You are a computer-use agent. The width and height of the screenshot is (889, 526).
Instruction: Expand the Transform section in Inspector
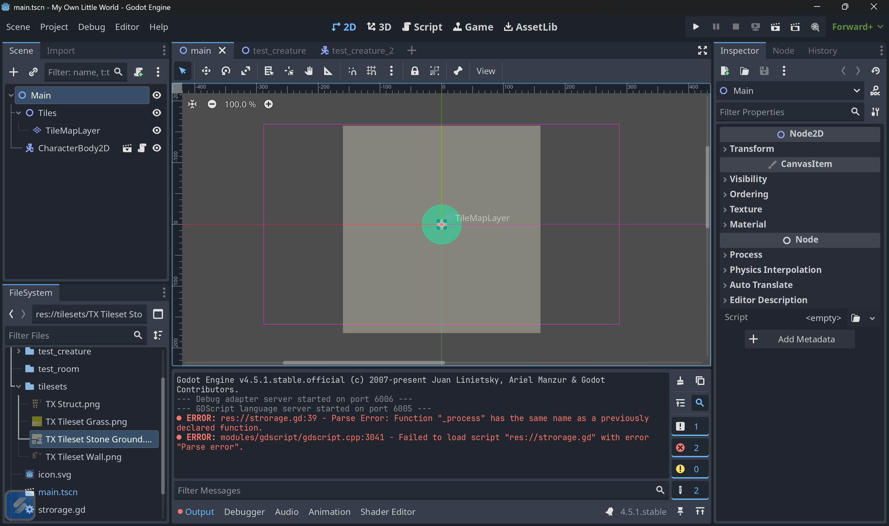[751, 149]
